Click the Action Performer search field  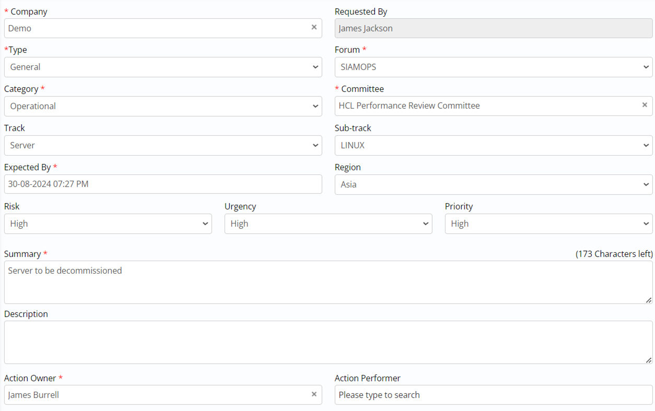(x=494, y=395)
